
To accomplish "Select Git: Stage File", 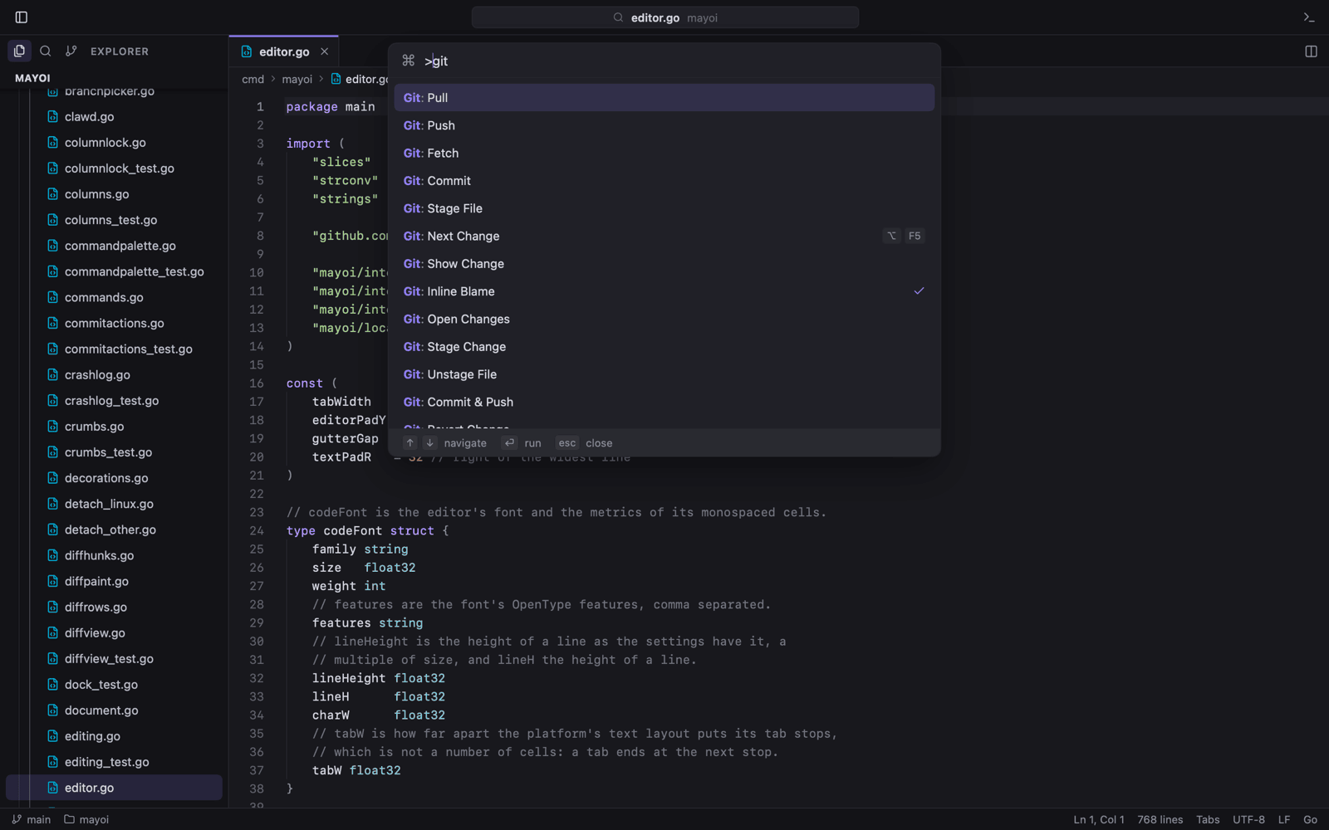I will click(x=664, y=208).
